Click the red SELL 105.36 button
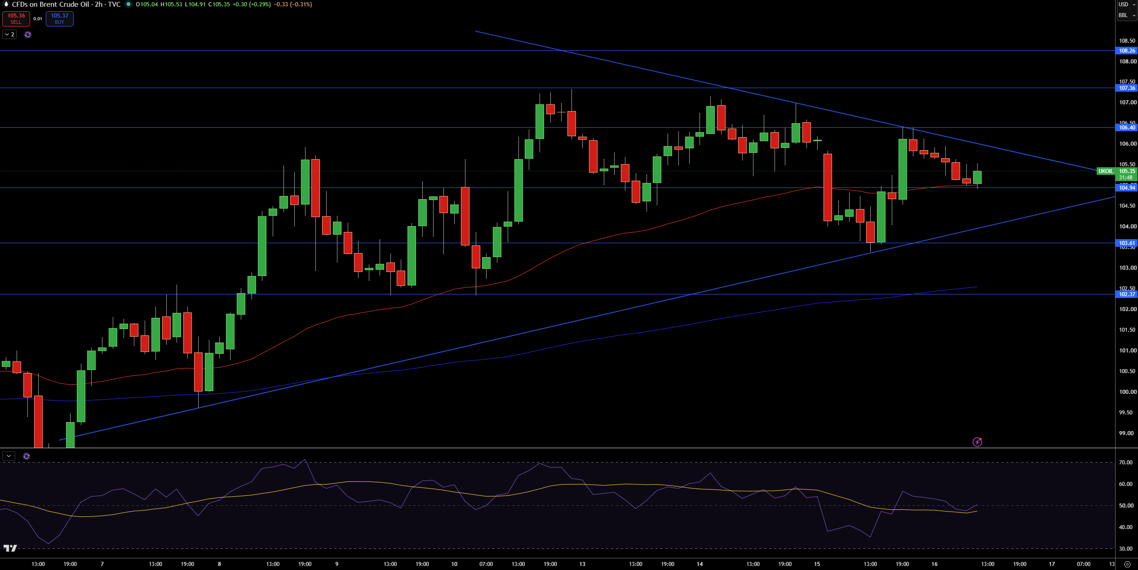 [x=16, y=18]
